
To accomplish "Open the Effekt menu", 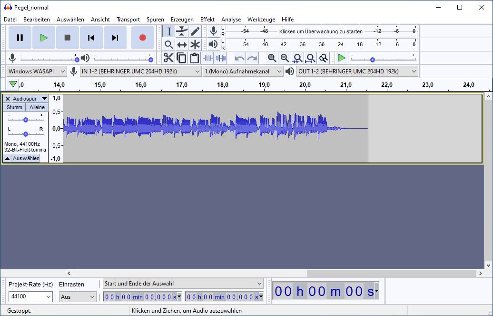I will (207, 20).
